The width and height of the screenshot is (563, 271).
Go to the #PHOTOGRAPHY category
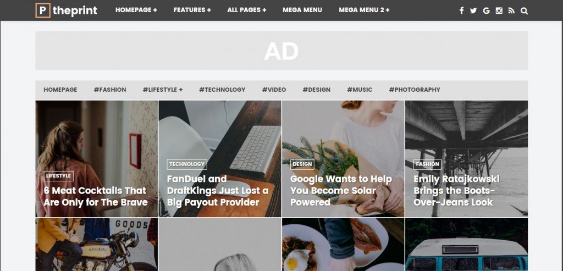(x=415, y=90)
